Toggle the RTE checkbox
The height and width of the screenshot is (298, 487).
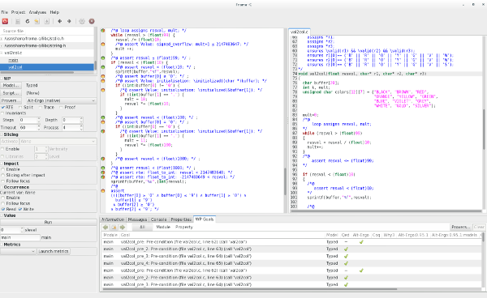coord(3,107)
